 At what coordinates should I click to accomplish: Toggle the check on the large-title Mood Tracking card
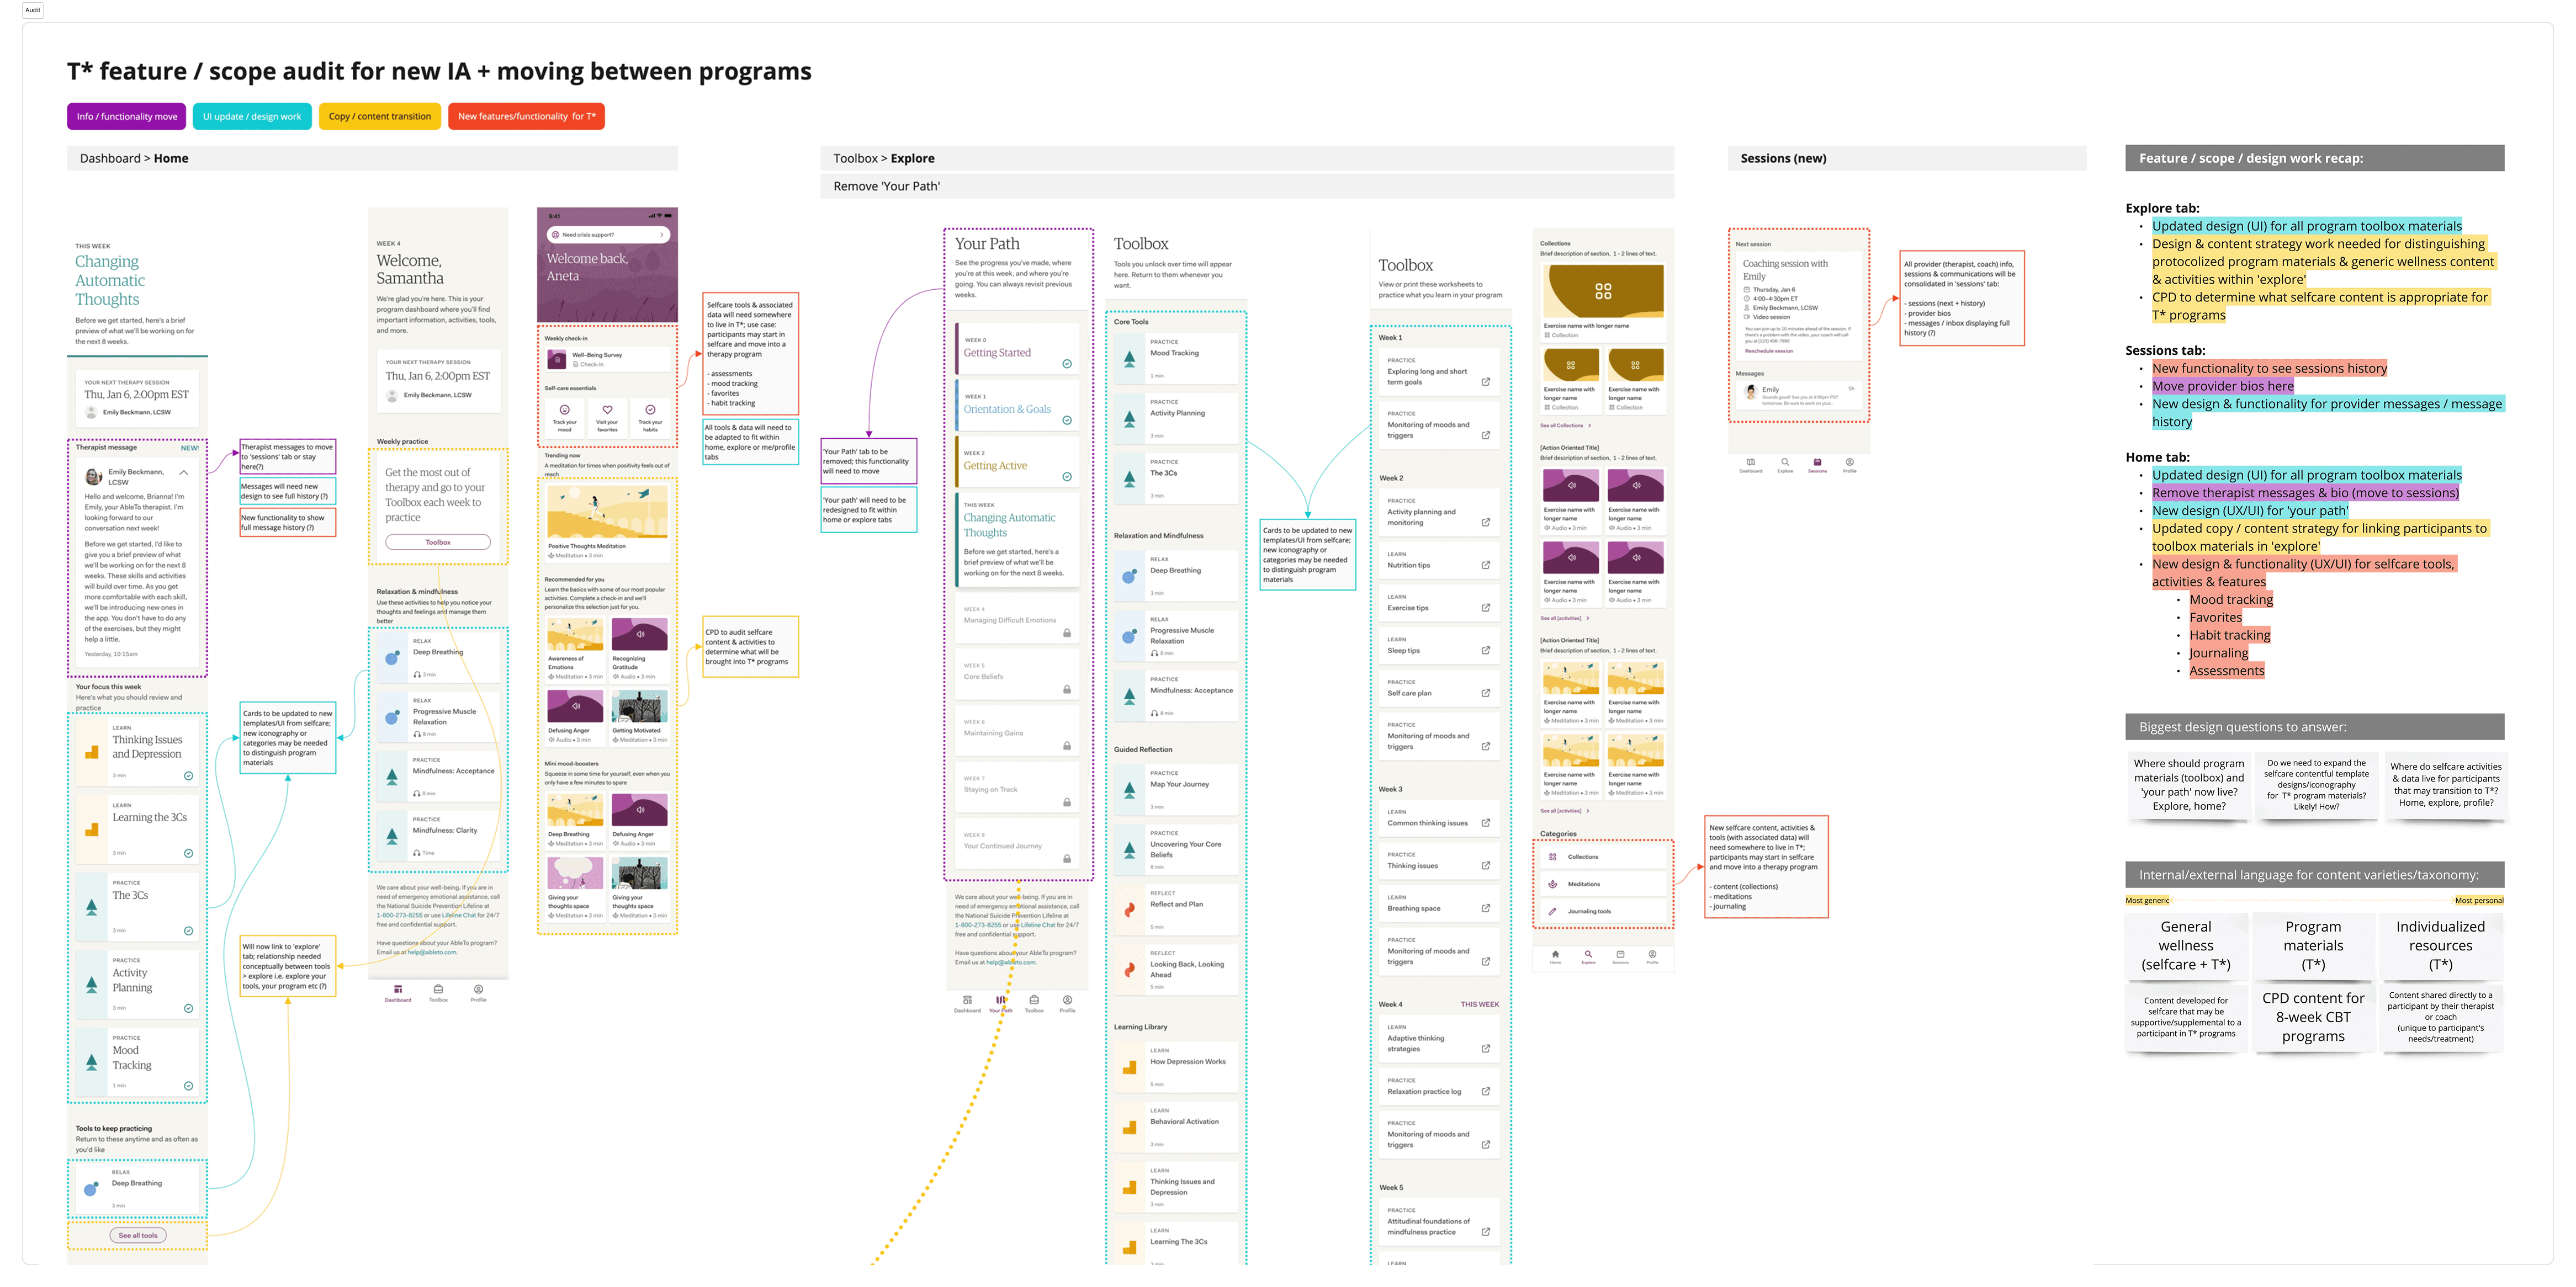188,1086
